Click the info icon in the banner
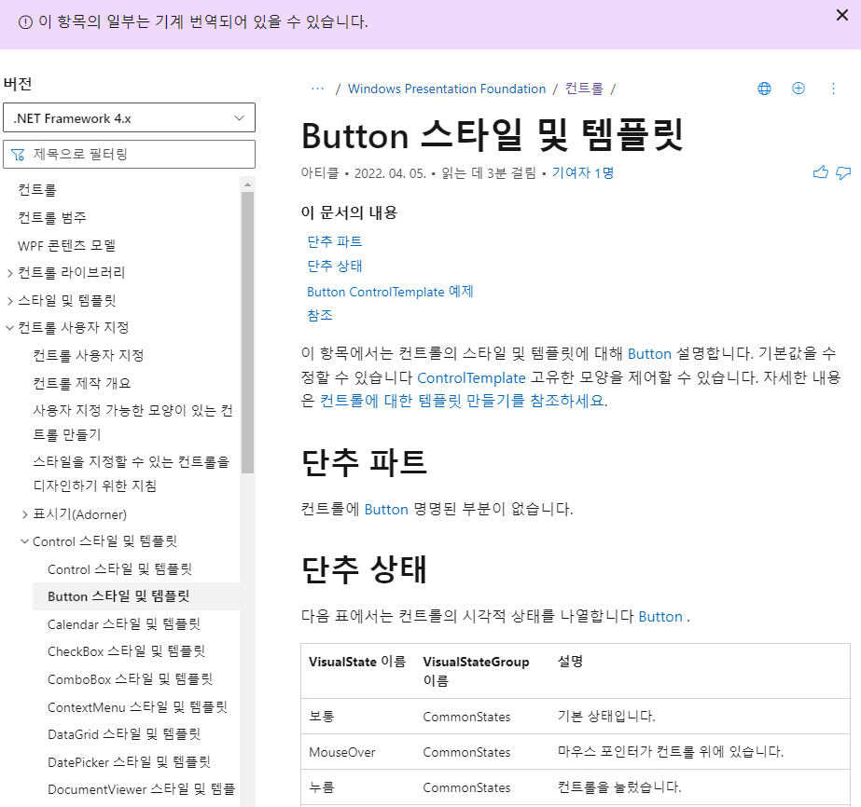 (25, 22)
